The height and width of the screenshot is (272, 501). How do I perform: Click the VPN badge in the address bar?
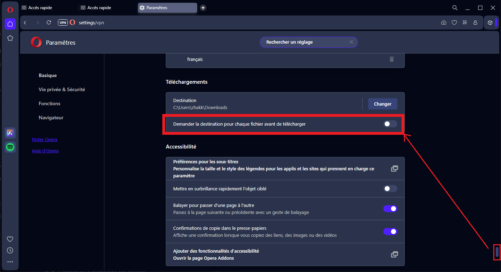(x=63, y=23)
